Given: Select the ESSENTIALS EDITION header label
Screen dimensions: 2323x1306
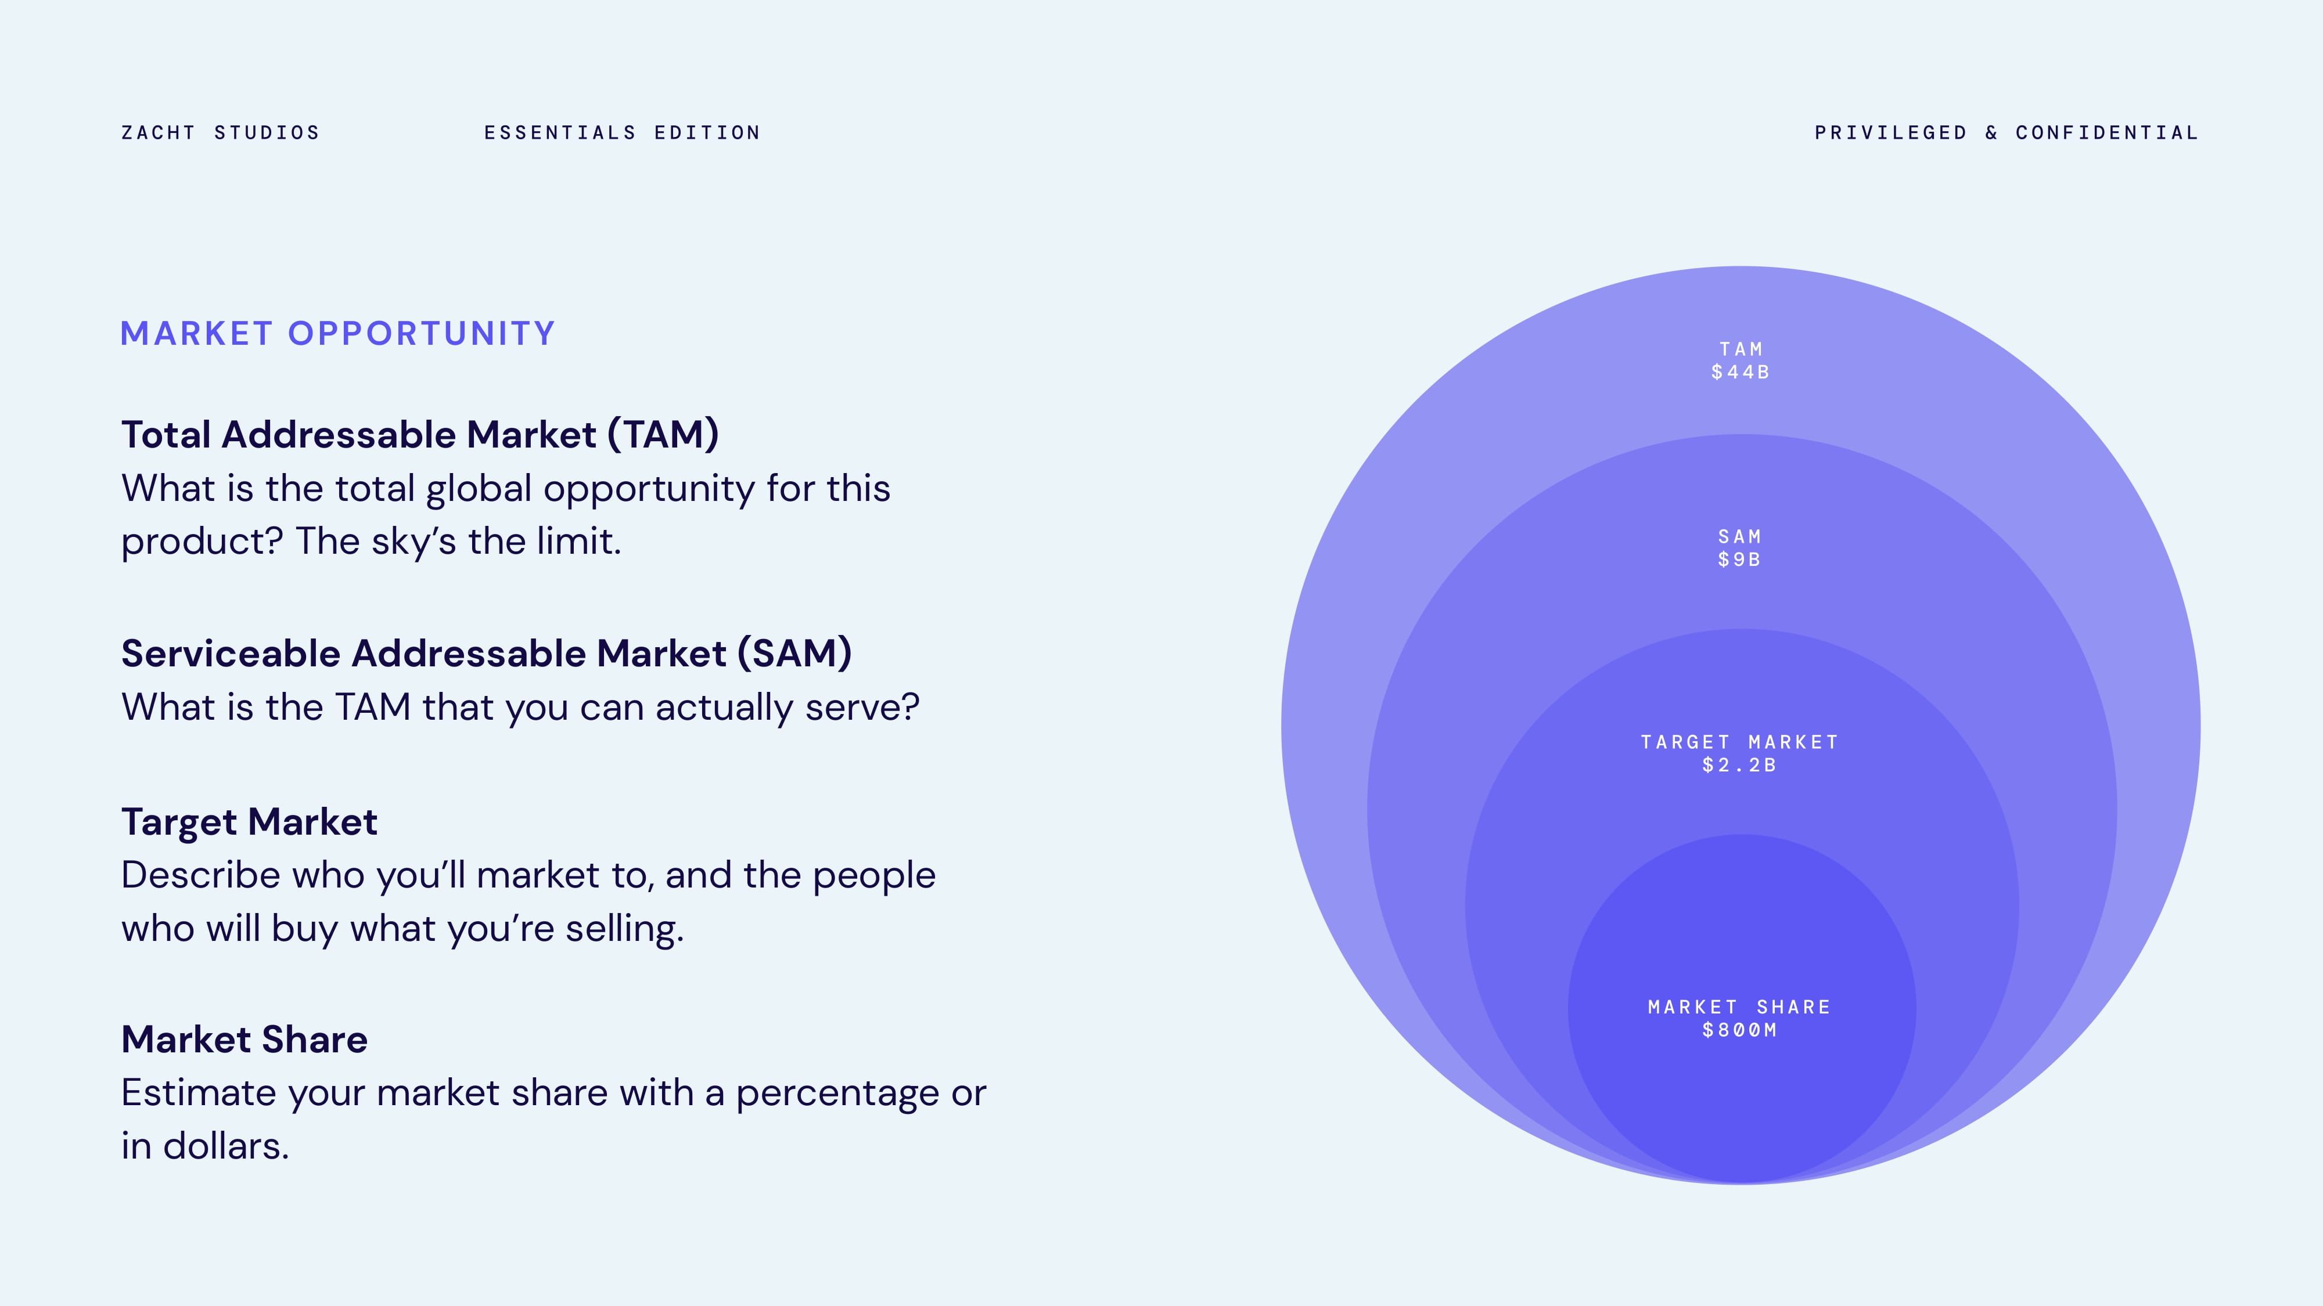Looking at the screenshot, I should 622,134.
